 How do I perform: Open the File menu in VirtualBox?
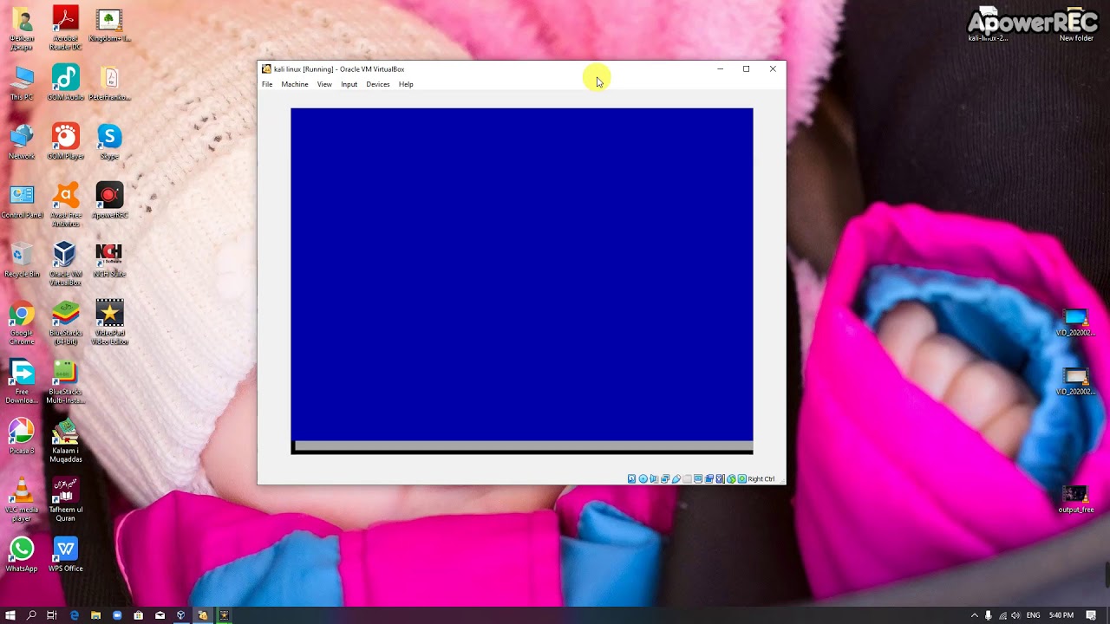coord(267,84)
